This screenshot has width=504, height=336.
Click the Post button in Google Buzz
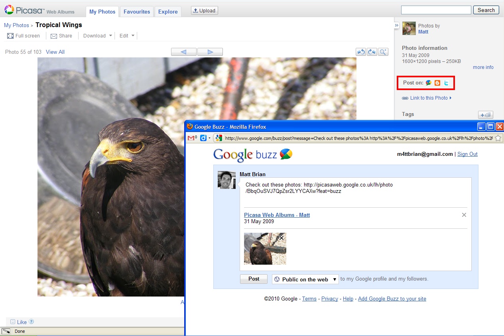254,279
